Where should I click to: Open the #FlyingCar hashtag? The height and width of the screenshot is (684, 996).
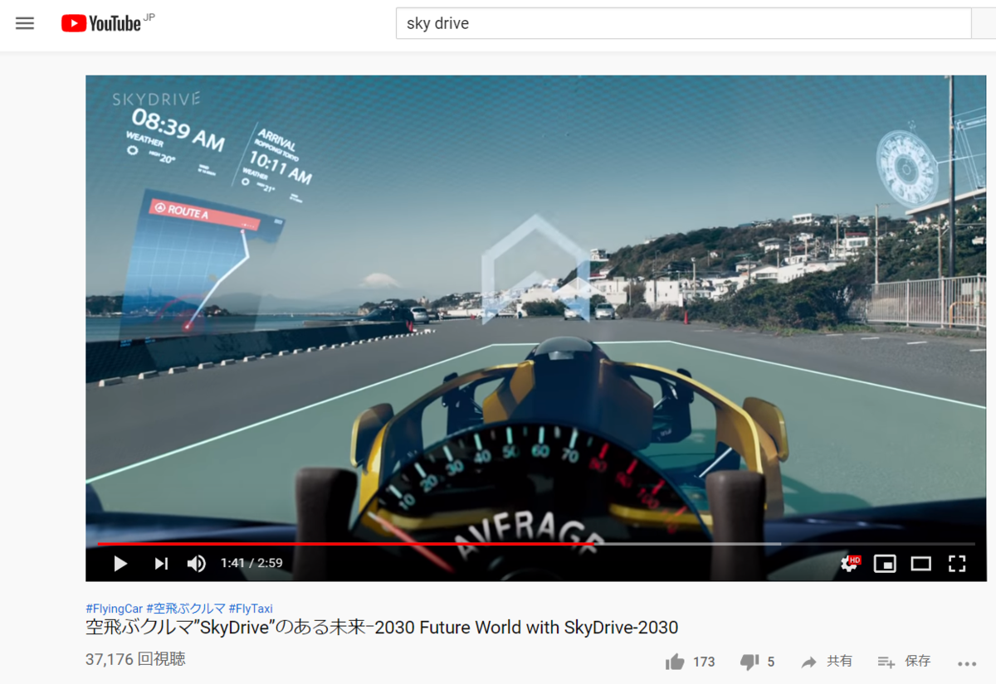coord(115,609)
